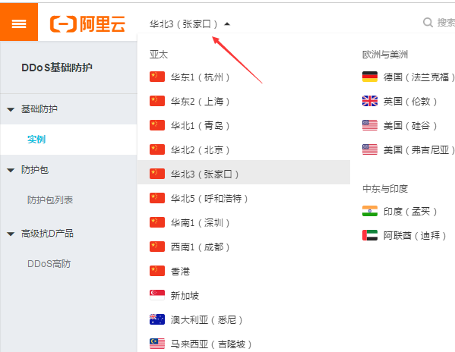Viewport: 455px width, 352px height.
Task: Open the DDoS高防 sidebar item
Action: [x=49, y=264]
